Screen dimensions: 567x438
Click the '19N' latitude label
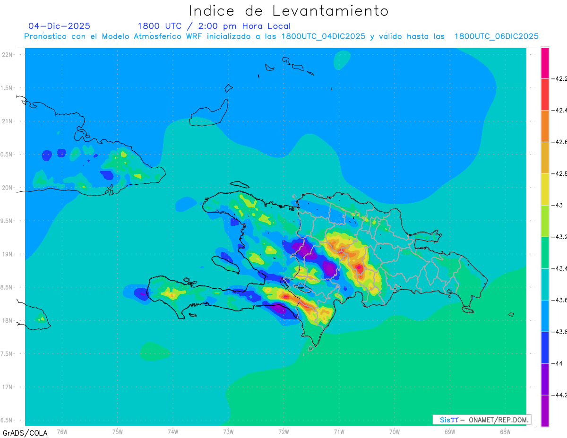point(8,254)
